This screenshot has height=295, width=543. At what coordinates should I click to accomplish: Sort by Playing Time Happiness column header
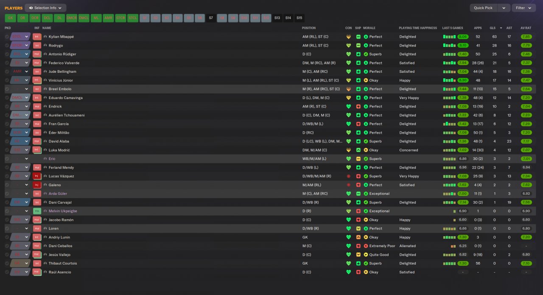tap(418, 28)
